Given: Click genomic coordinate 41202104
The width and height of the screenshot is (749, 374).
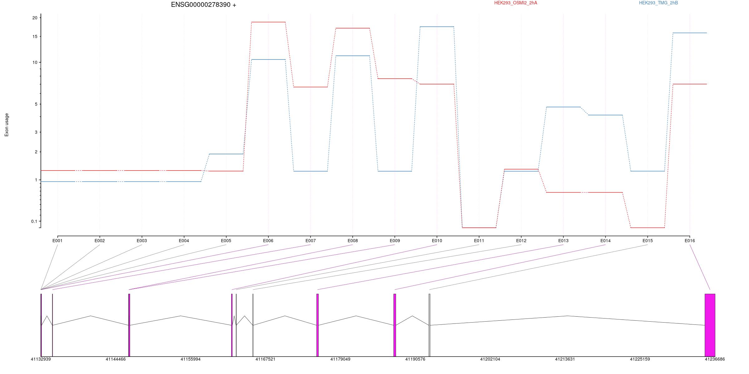Looking at the screenshot, I should pos(490,359).
